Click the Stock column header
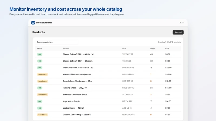This screenshot has height=121, width=216. point(153,49)
